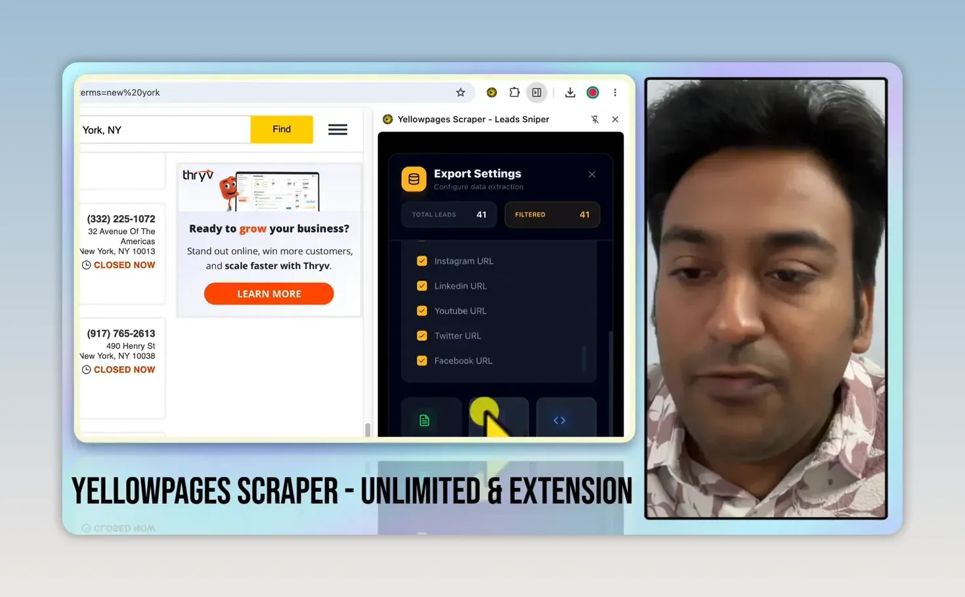
Task: Open the Chrome profile avatar
Action: coord(593,93)
